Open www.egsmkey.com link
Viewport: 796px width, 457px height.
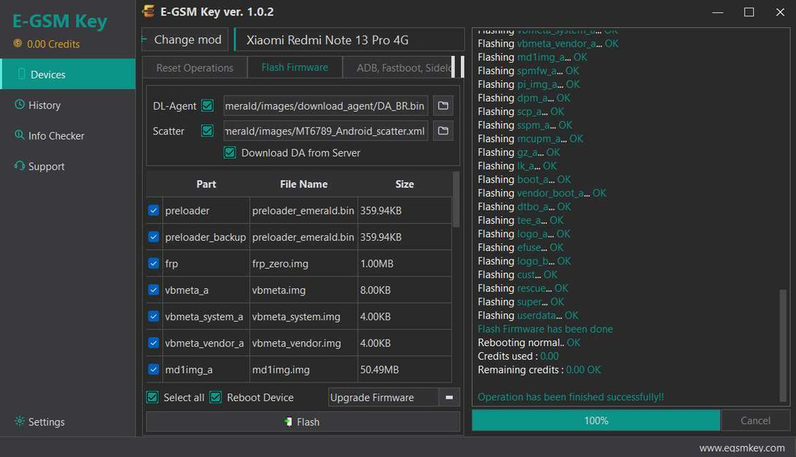tap(742, 448)
